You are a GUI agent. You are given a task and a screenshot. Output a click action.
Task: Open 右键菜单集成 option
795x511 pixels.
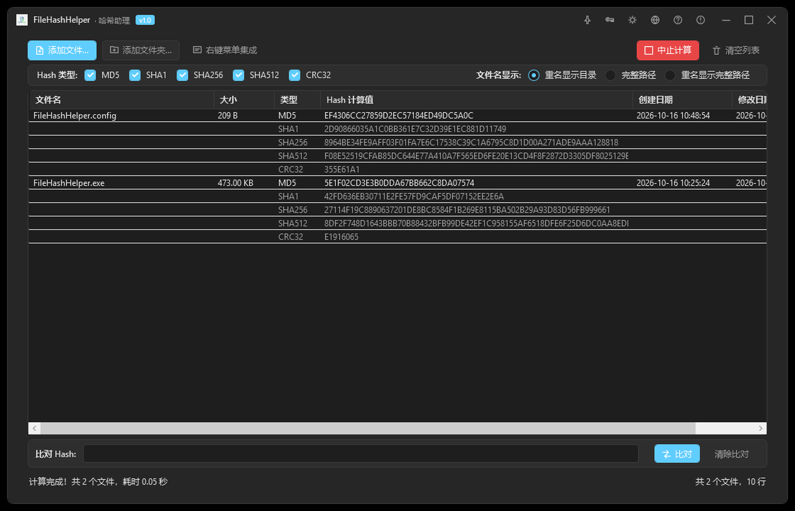(225, 50)
